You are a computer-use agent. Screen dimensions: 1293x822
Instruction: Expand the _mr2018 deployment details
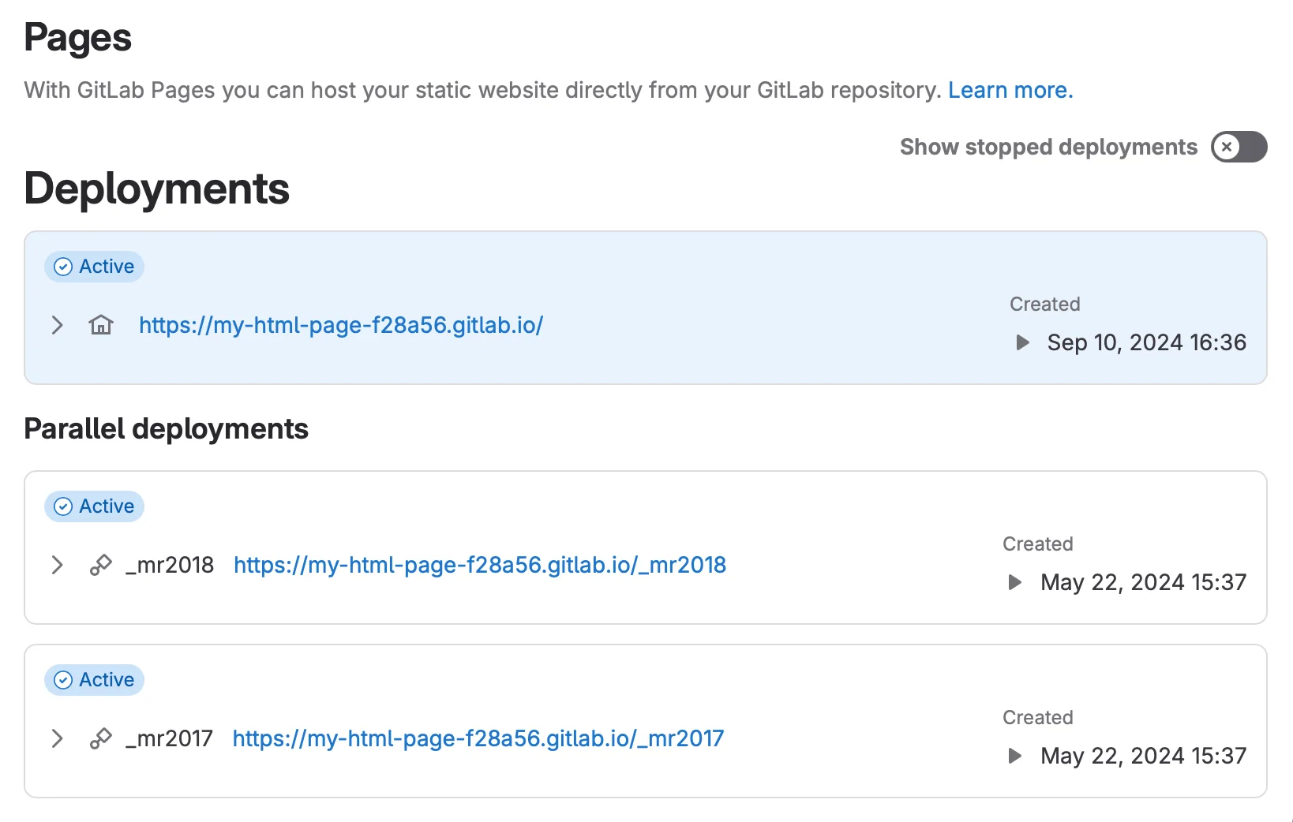[x=56, y=565]
